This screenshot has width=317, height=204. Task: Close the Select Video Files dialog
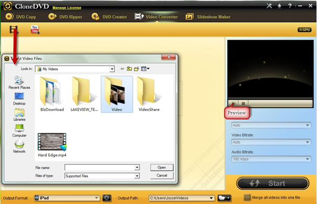[169, 57]
